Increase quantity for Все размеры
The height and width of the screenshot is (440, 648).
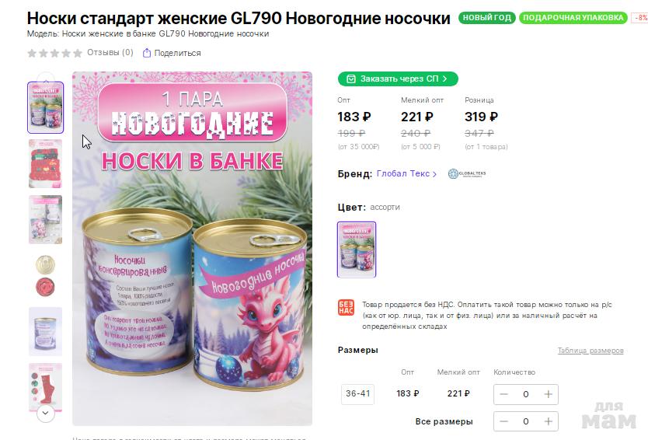click(x=548, y=421)
